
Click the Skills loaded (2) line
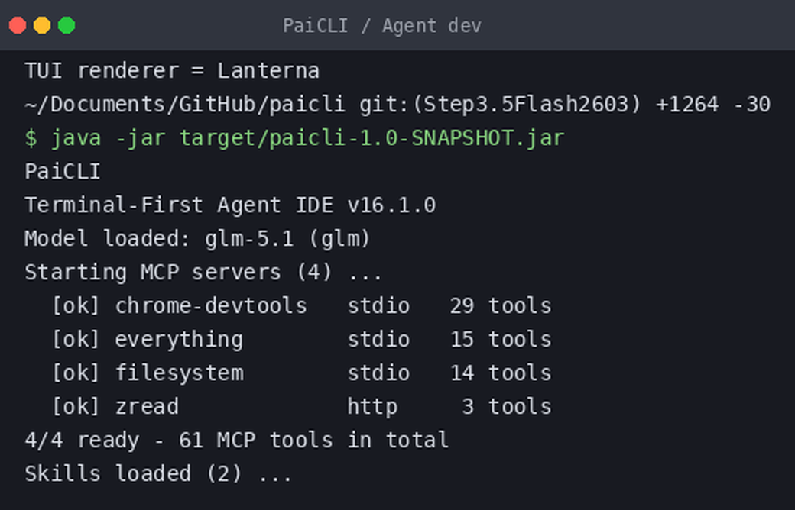[x=158, y=474]
